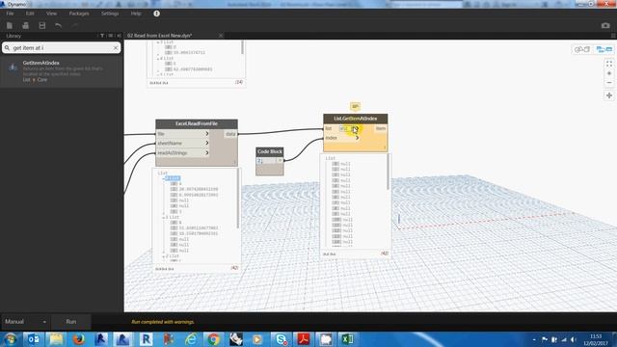Open Firefox from the taskbar
This screenshot has width=617, height=347.
coord(79,339)
